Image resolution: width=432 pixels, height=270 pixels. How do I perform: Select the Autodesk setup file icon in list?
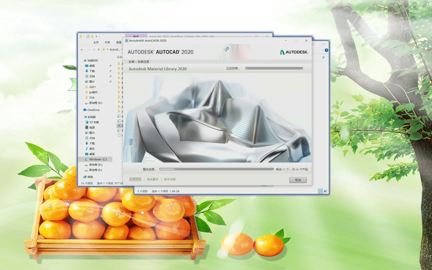(x=119, y=126)
